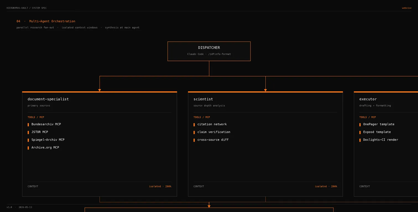Click the webvise link in header

click(407, 8)
